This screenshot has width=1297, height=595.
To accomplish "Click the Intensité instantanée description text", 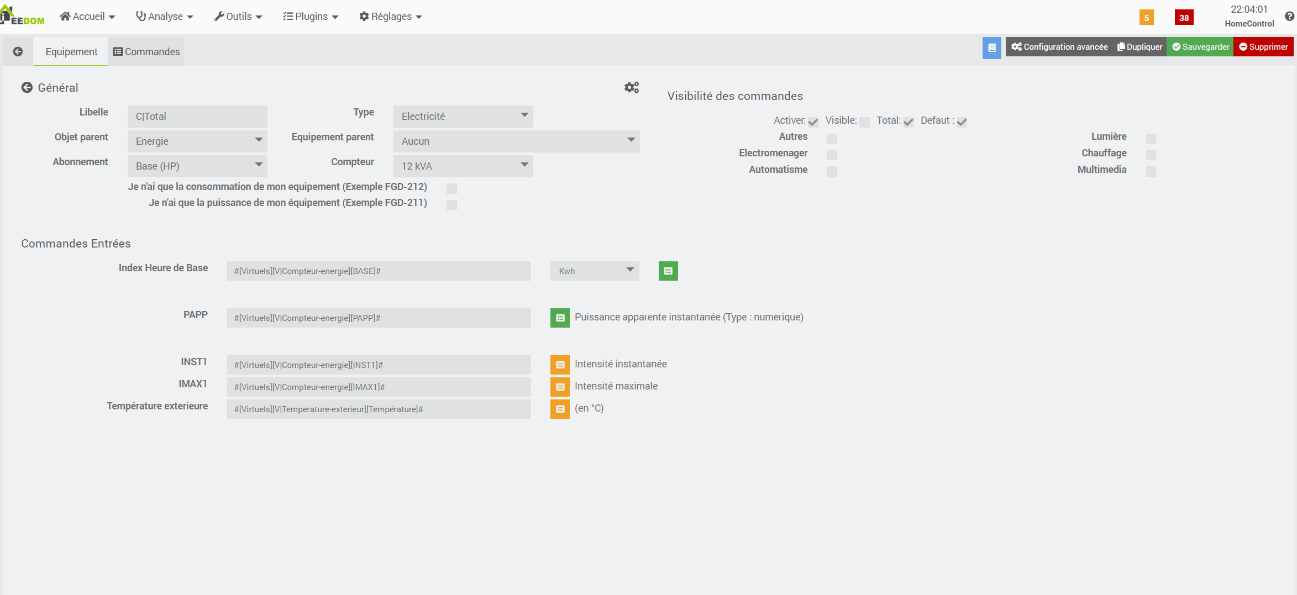I will click(621, 364).
